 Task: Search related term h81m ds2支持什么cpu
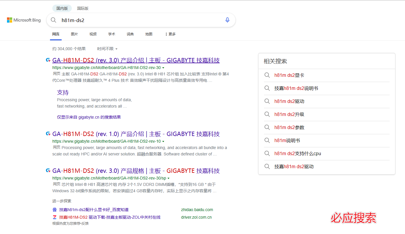coord(298,154)
